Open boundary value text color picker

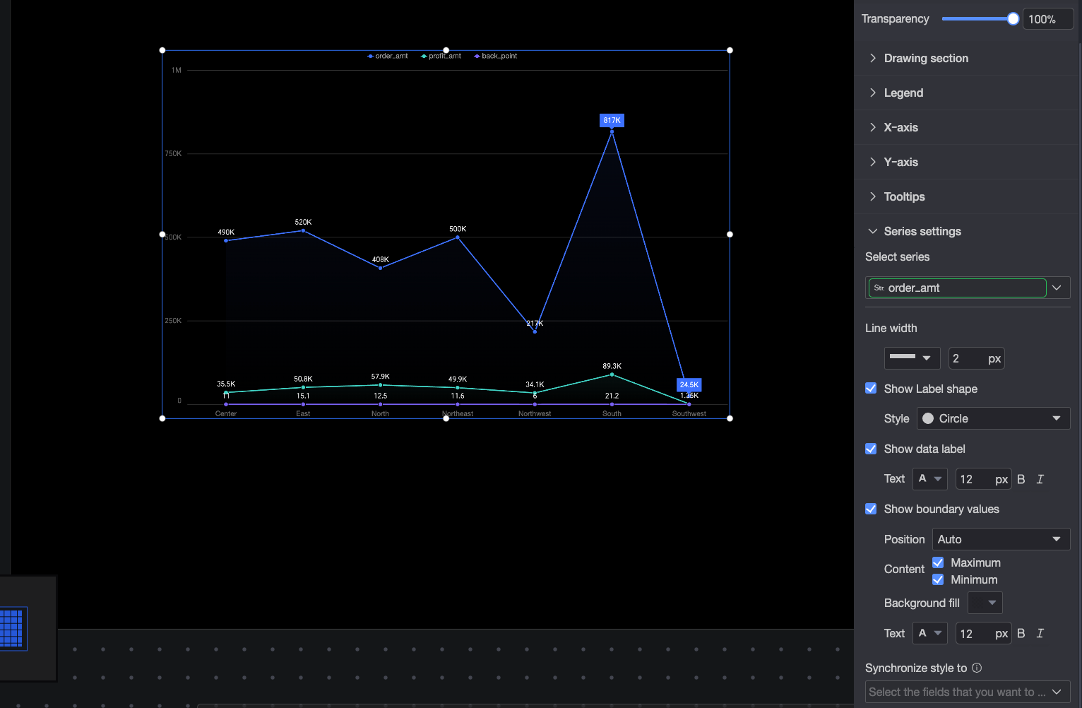pos(929,633)
